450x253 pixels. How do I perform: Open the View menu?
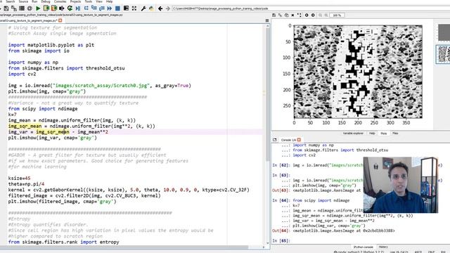point(99,1)
